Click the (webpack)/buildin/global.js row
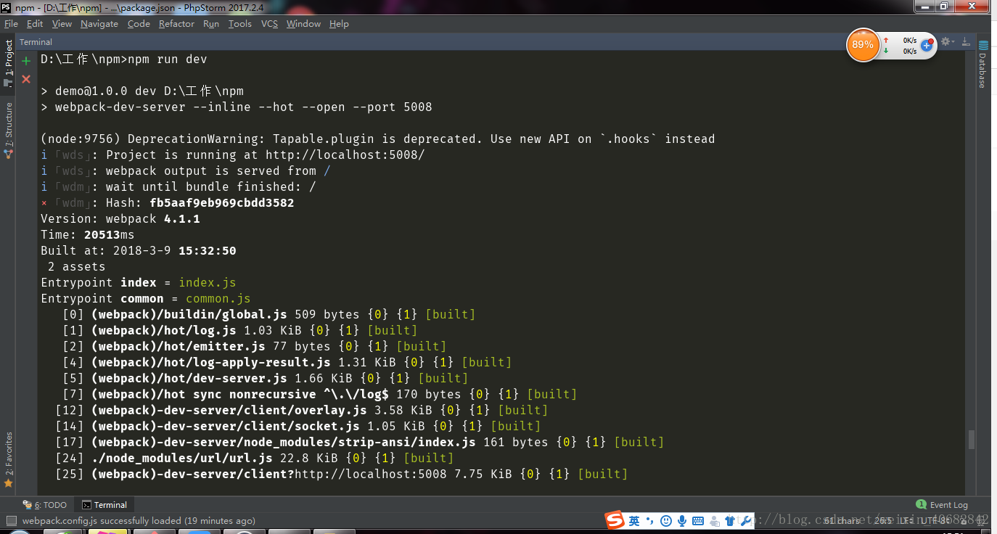 click(x=269, y=314)
